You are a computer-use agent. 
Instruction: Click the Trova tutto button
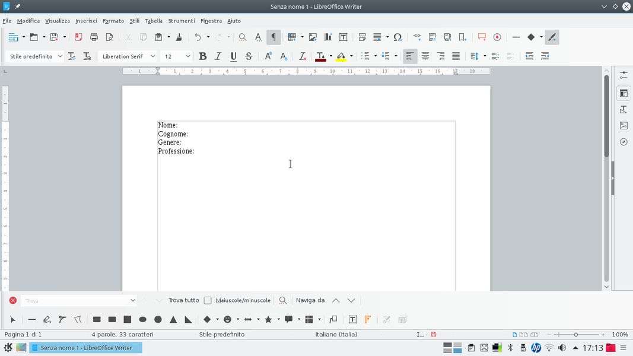point(183,300)
